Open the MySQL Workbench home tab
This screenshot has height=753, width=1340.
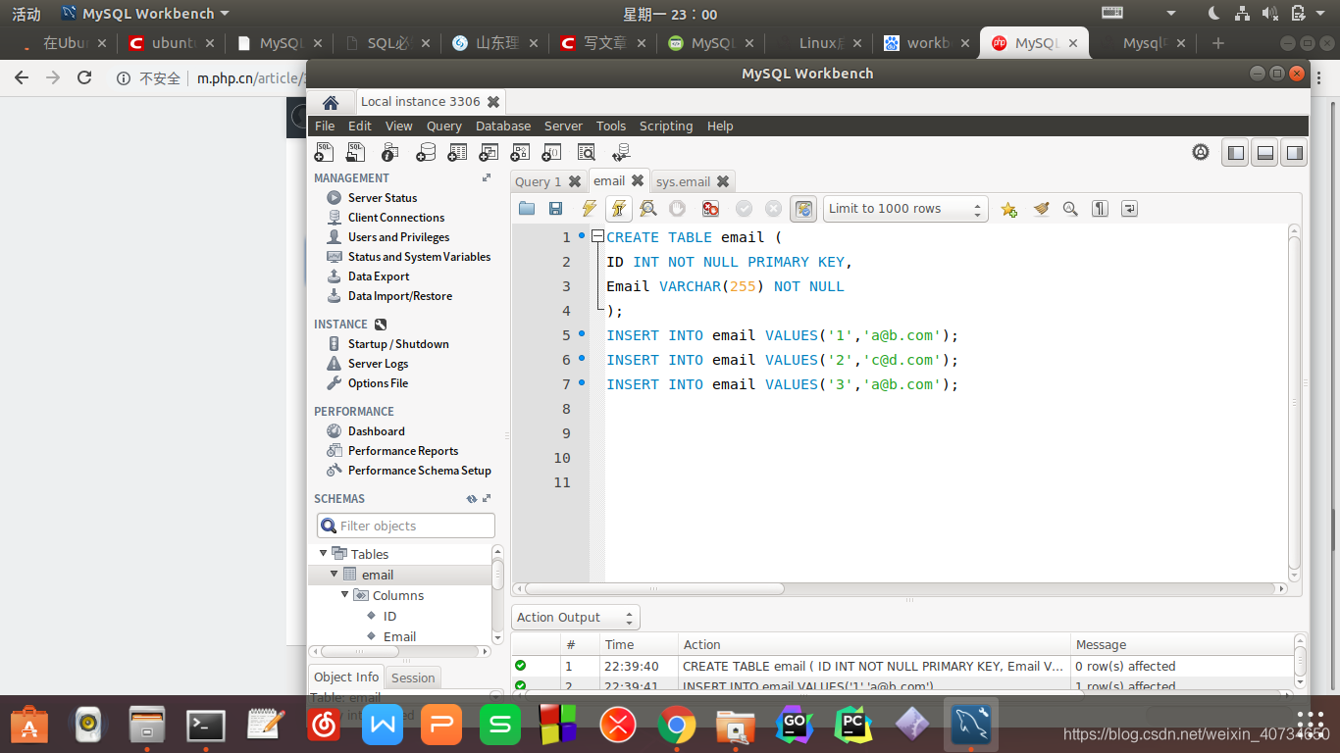pyautogui.click(x=331, y=102)
